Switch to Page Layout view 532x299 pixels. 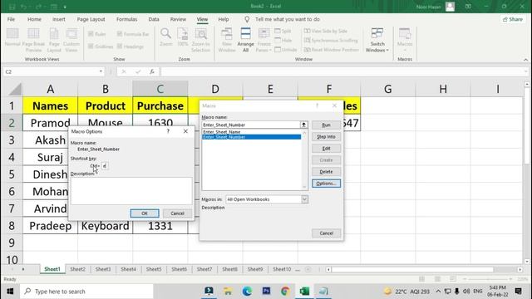click(x=54, y=40)
